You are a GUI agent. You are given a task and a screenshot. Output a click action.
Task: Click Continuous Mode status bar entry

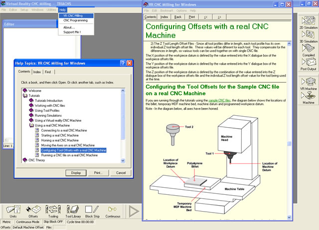point(28,222)
